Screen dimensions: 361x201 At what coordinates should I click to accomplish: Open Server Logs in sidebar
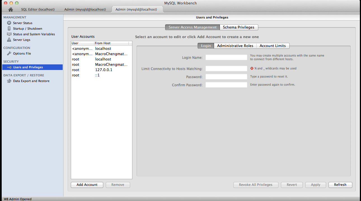(22, 40)
